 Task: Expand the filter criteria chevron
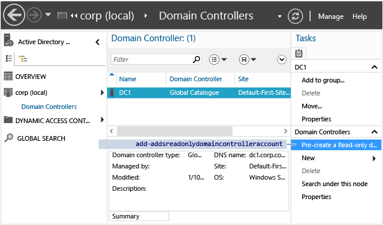coord(282,59)
